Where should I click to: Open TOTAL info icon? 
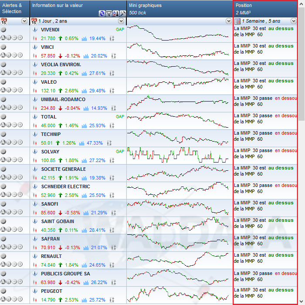(x=35, y=117)
